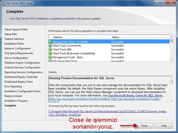Click the Details pane scrollbar thumb
This screenshot has height=133, width=178.
pos(171,82)
